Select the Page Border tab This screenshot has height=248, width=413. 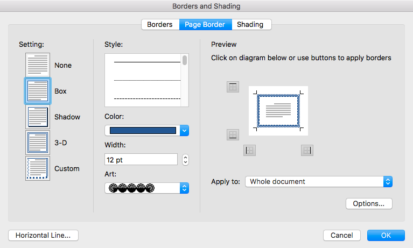(205, 25)
